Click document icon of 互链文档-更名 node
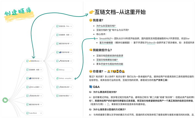This screenshot has height=118, width=195. [57, 96]
